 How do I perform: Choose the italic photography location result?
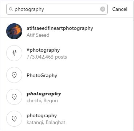67,97
